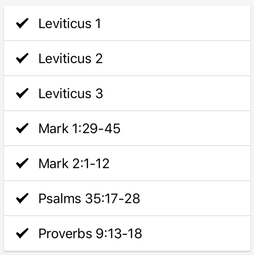Open the Psalms 35:17-28 passage text

point(89,198)
